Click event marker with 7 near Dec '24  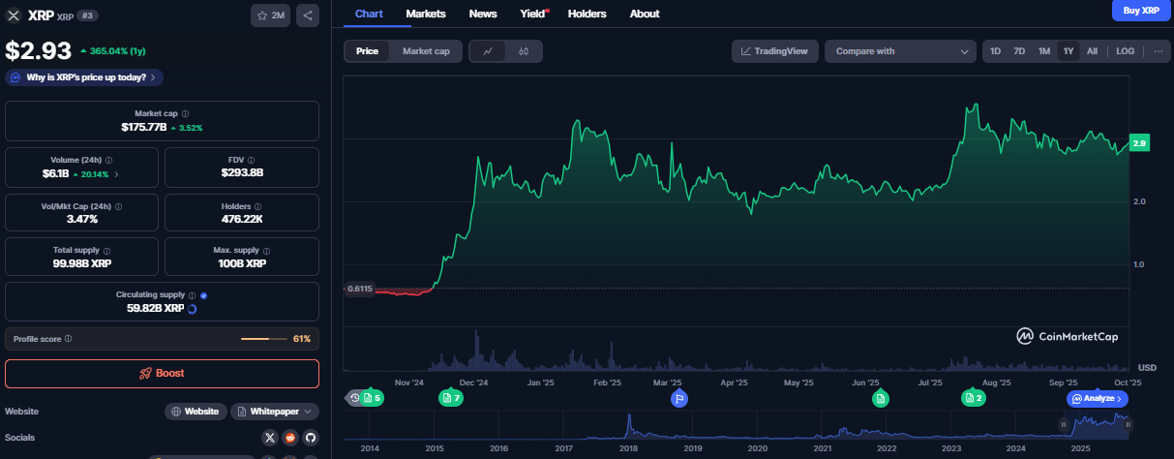coord(450,398)
